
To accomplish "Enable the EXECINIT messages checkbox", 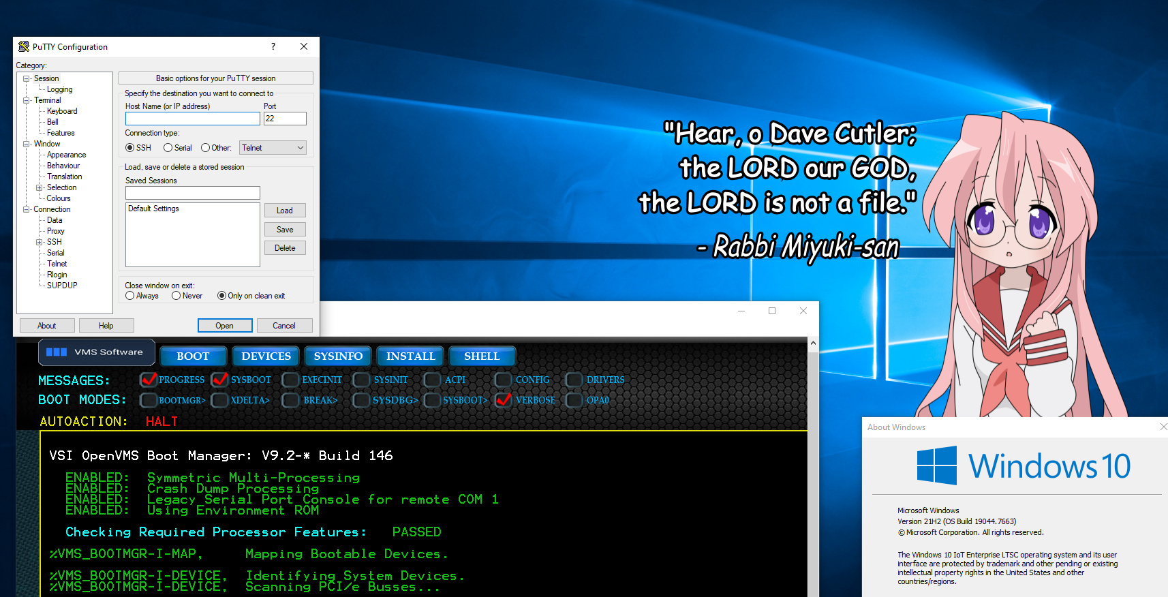I will tap(290, 380).
